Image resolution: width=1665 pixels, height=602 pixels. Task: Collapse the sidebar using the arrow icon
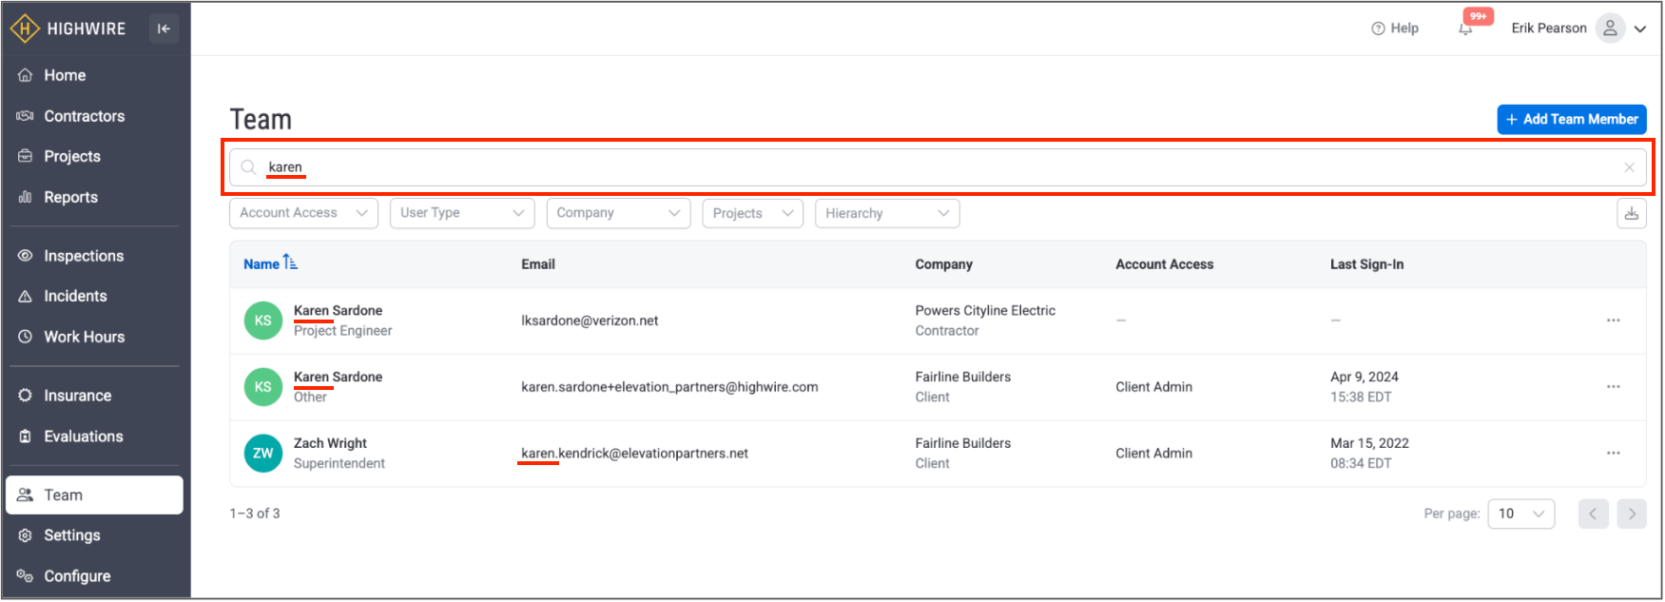click(x=164, y=29)
